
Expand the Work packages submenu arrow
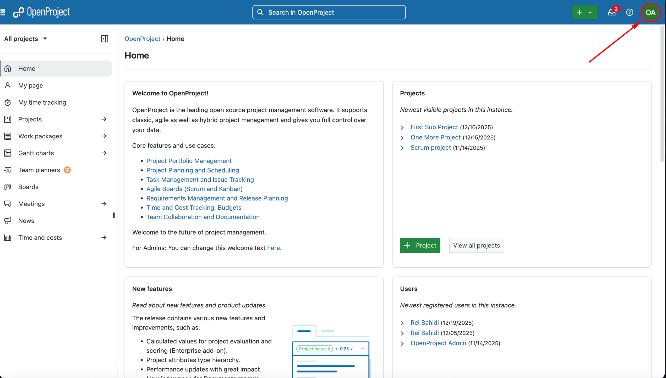coord(104,136)
